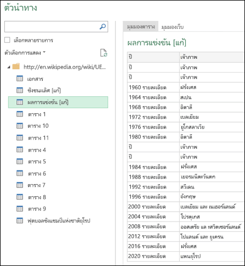The height and width of the screenshot is (266, 245).
Task: Click the 1996 รายละเอียด cell
Action: tap(153, 197)
